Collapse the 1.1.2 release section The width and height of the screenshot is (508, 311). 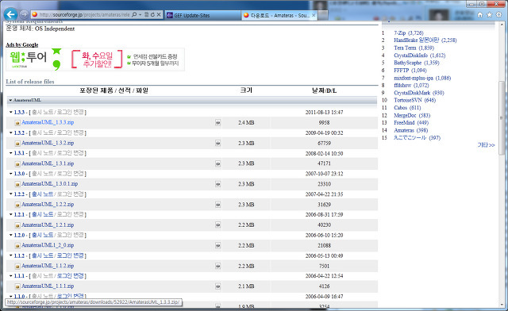click(10, 255)
